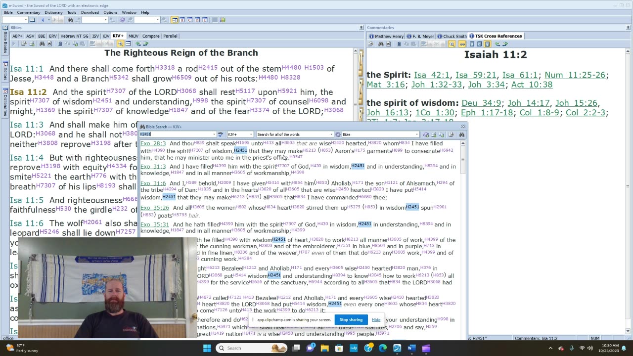Image resolution: width=633 pixels, height=356 pixels.
Task: Open the Window menu
Action: coord(129,12)
